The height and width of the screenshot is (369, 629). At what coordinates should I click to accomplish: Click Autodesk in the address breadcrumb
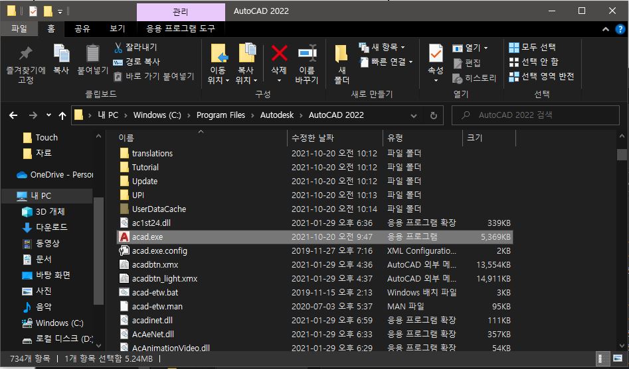277,115
